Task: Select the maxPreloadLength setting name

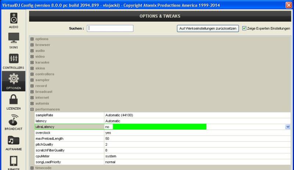Action: tap(50, 138)
